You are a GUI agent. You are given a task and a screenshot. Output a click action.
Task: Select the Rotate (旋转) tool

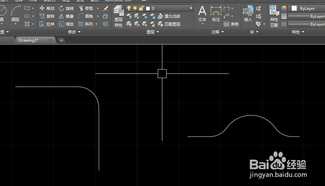coord(66,8)
